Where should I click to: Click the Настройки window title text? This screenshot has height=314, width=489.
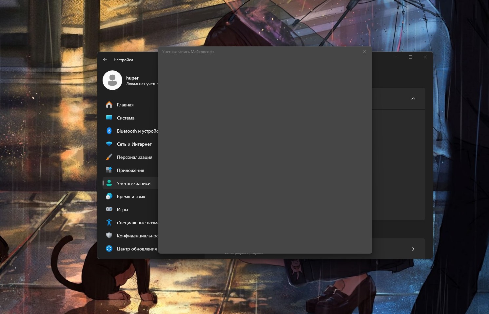123,60
